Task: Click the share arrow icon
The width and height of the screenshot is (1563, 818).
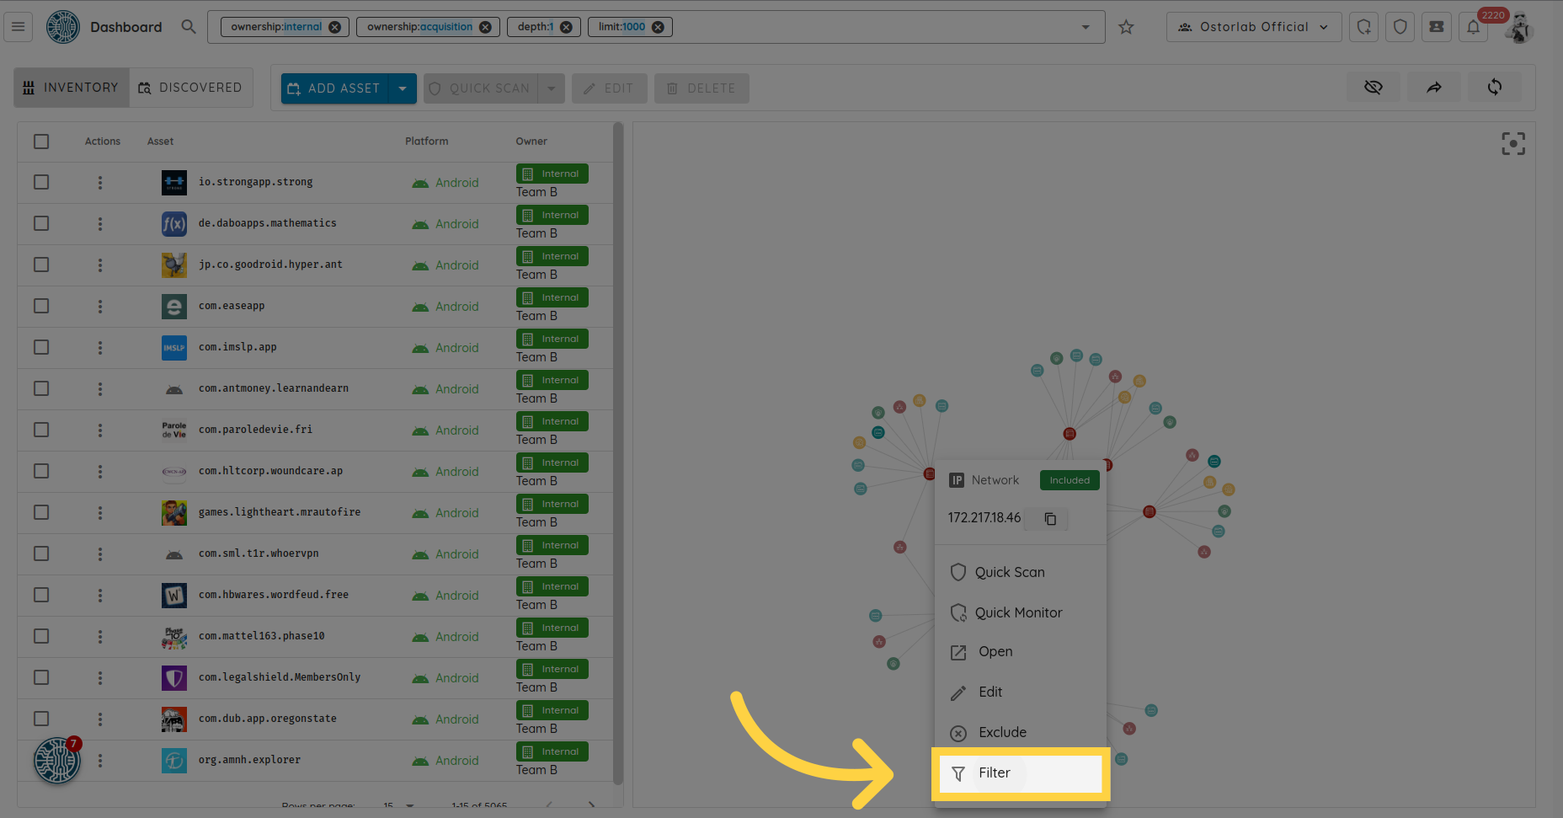Action: [1434, 87]
